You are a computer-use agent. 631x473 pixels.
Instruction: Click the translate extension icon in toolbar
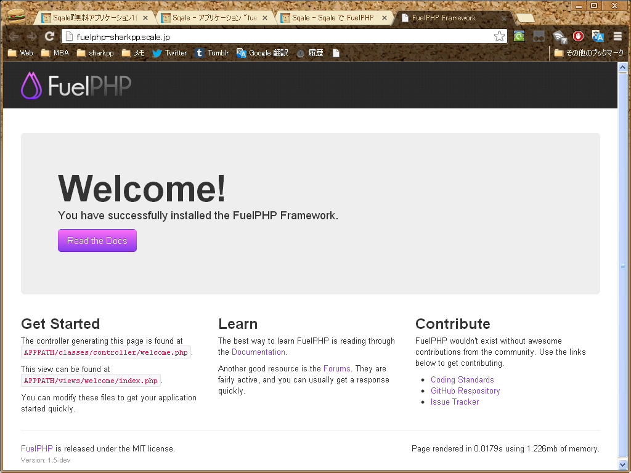[x=598, y=36]
